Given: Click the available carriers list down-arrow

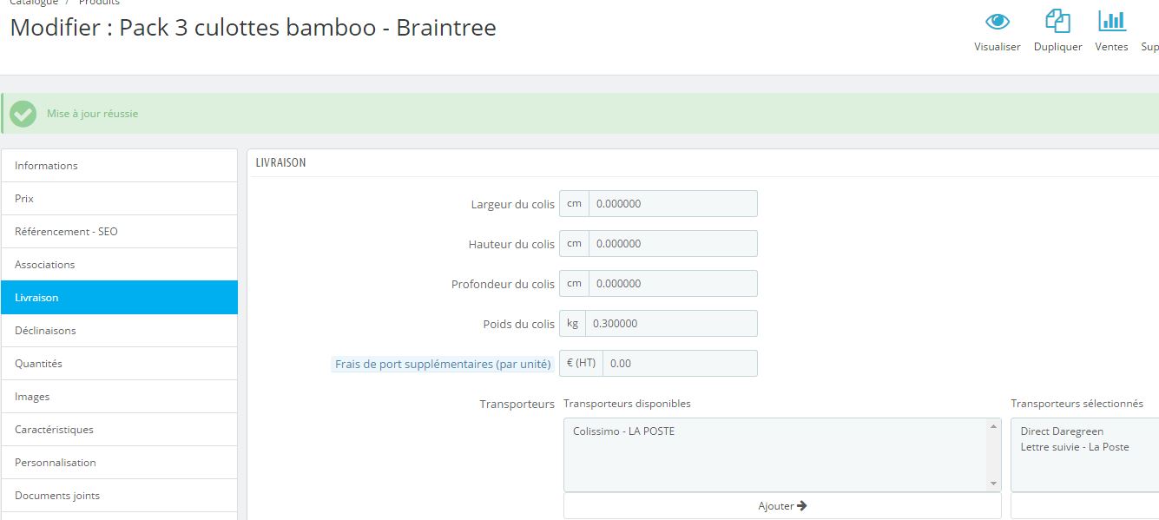Looking at the screenshot, I should click(x=993, y=484).
